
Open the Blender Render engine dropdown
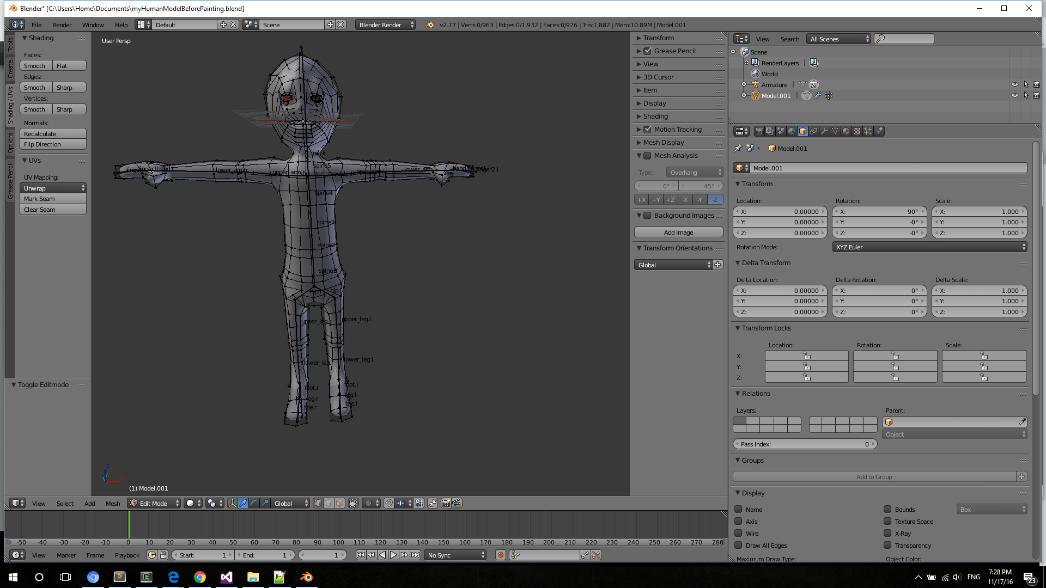(386, 25)
